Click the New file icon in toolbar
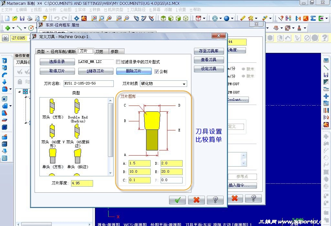This screenshot has height=226, width=331. coord(7,18)
